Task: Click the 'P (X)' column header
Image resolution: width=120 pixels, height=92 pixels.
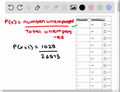Action: (107, 18)
